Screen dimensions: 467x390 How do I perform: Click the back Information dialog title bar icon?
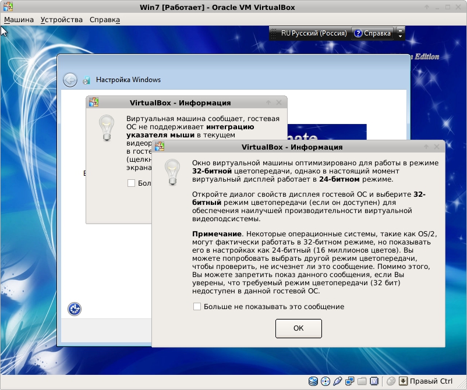[x=94, y=102]
